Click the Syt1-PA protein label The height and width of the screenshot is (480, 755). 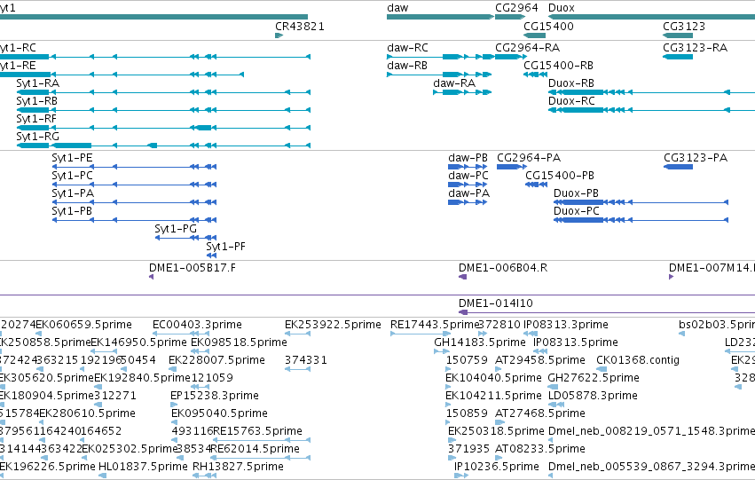click(x=73, y=193)
